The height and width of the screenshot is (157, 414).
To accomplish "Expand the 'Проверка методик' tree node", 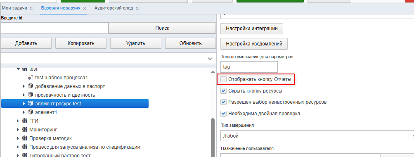I will coord(18,138).
